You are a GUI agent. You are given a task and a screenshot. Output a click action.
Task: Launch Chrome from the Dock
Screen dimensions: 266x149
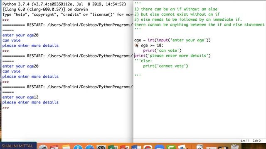coord(148,147)
